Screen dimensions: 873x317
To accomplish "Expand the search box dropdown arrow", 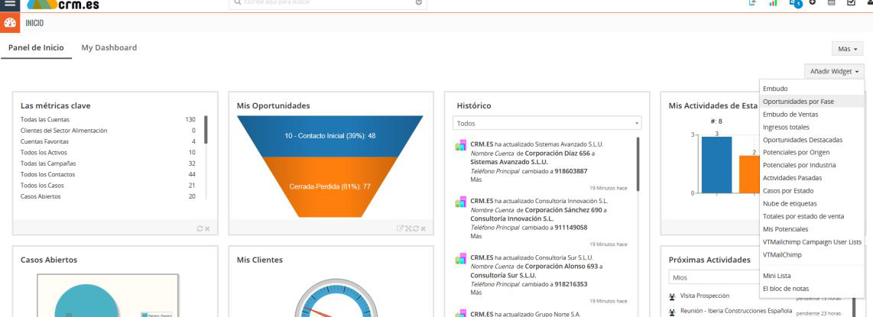I will click(x=419, y=3).
